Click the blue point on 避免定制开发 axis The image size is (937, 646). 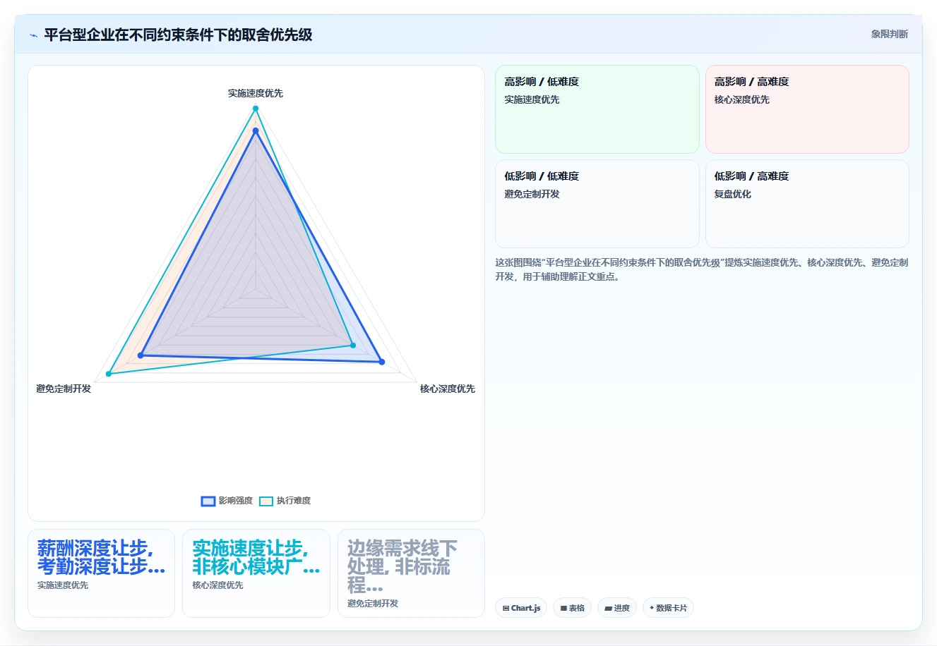tap(141, 355)
